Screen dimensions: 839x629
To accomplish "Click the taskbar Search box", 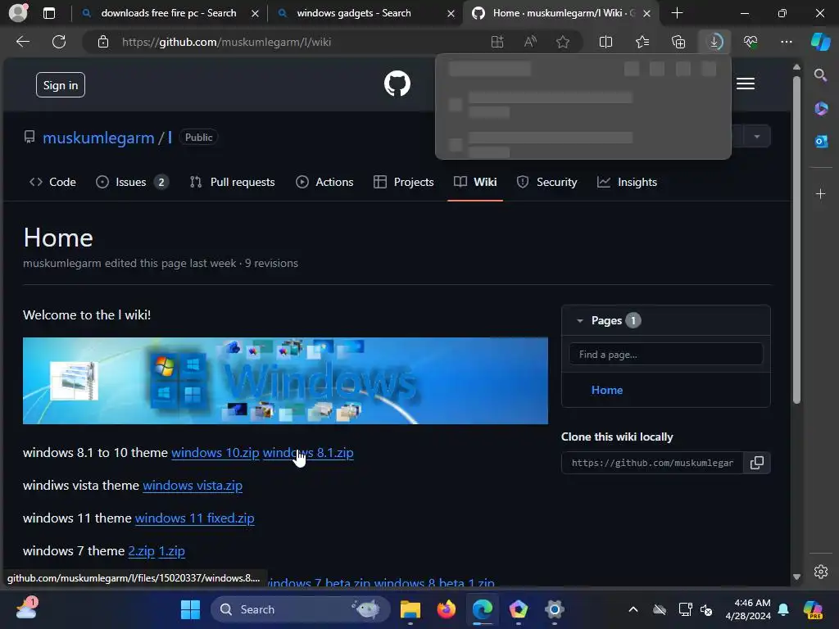I will (301, 609).
